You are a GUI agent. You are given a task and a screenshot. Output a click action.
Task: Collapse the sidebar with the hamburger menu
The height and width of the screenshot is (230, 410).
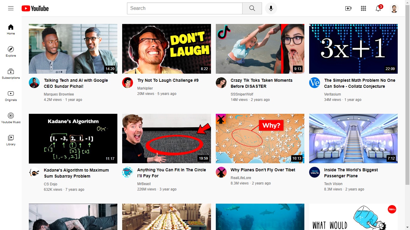click(x=11, y=8)
